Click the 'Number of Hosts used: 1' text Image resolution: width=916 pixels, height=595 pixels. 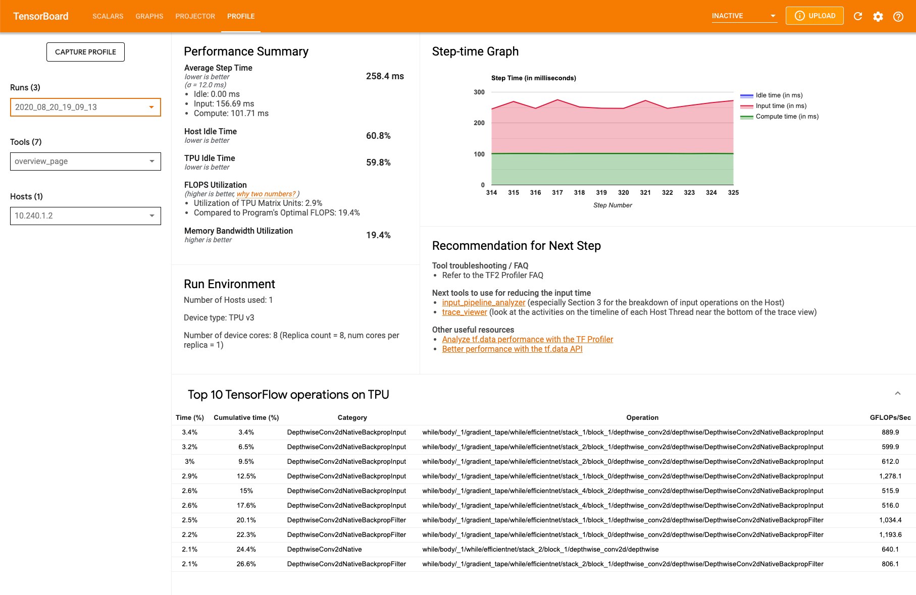pyautogui.click(x=228, y=300)
